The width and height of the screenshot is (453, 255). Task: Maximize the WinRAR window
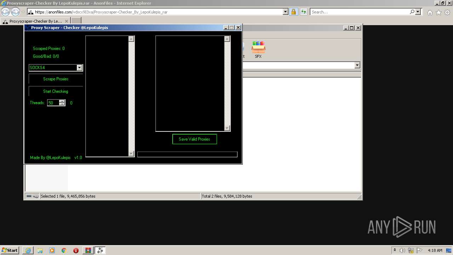[352, 28]
